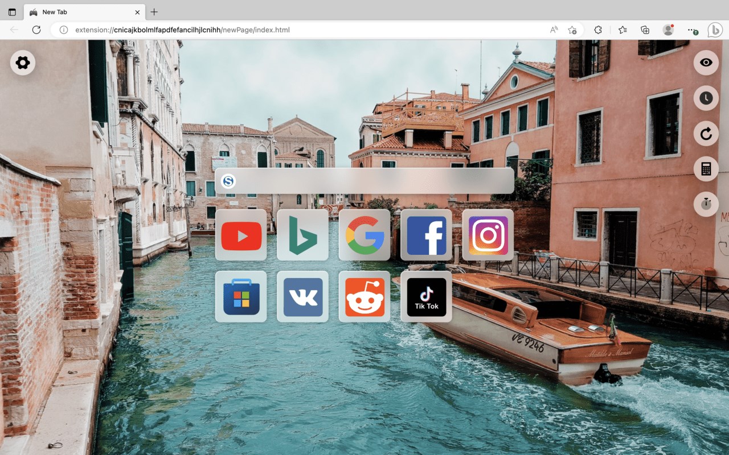Toggle the Read aloud icon in address bar
This screenshot has width=729, height=455.
pos(554,30)
